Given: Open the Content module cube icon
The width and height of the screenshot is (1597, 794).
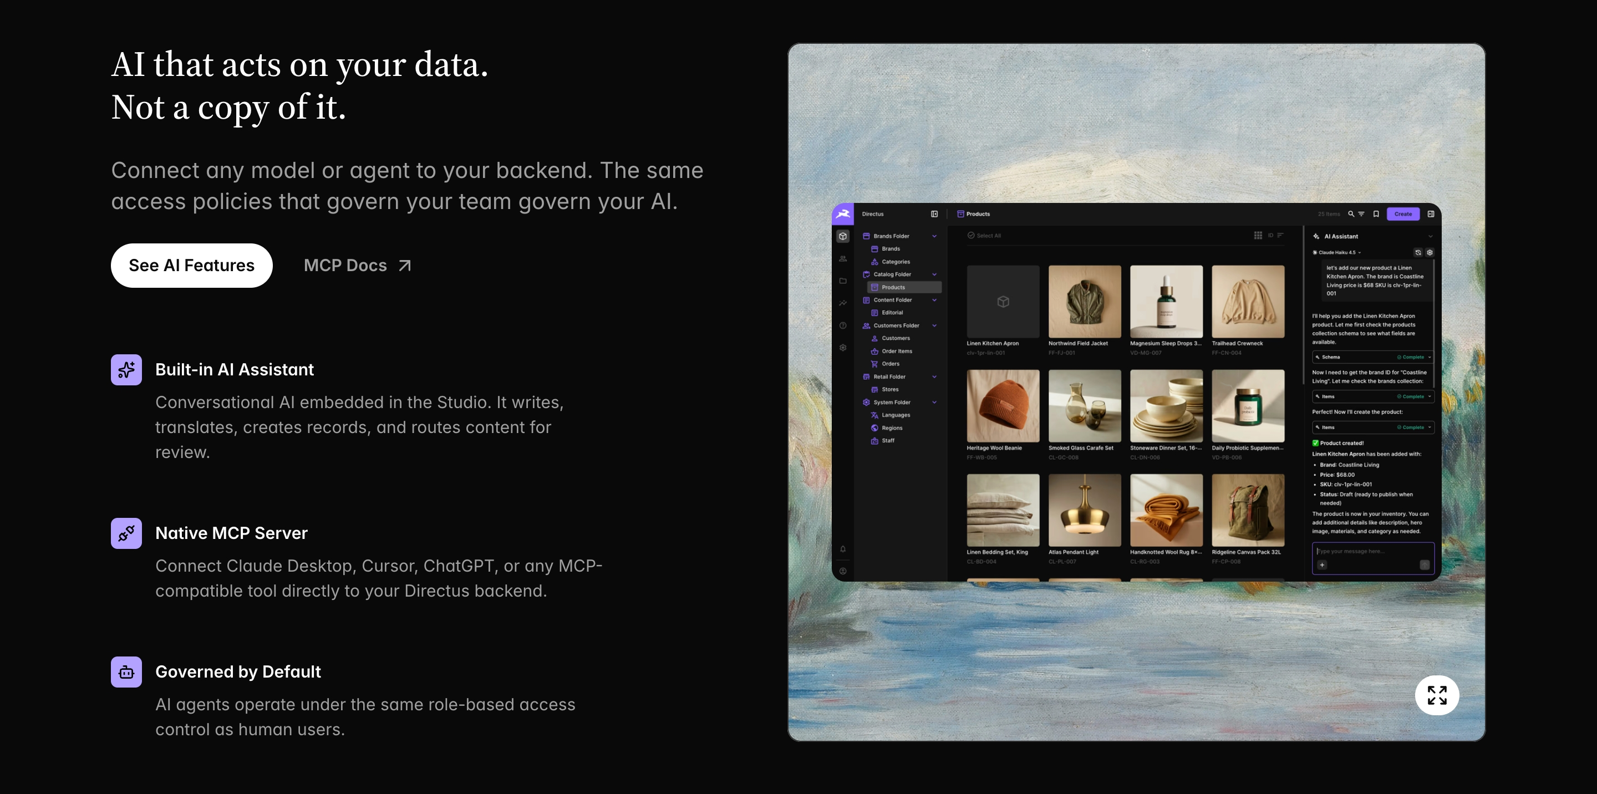Looking at the screenshot, I should [842, 236].
